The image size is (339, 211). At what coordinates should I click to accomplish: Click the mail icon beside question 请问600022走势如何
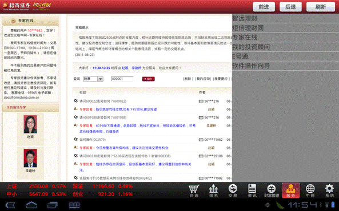pyautogui.click(x=201, y=101)
